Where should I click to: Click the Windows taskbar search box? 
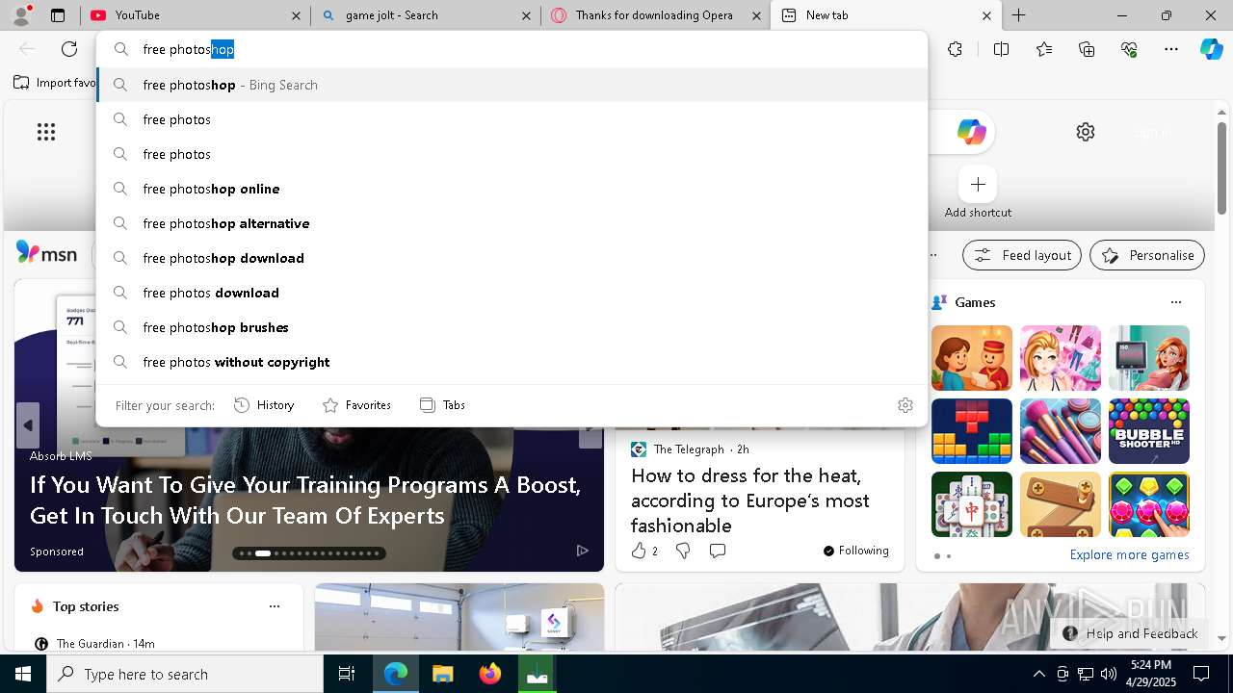click(185, 674)
